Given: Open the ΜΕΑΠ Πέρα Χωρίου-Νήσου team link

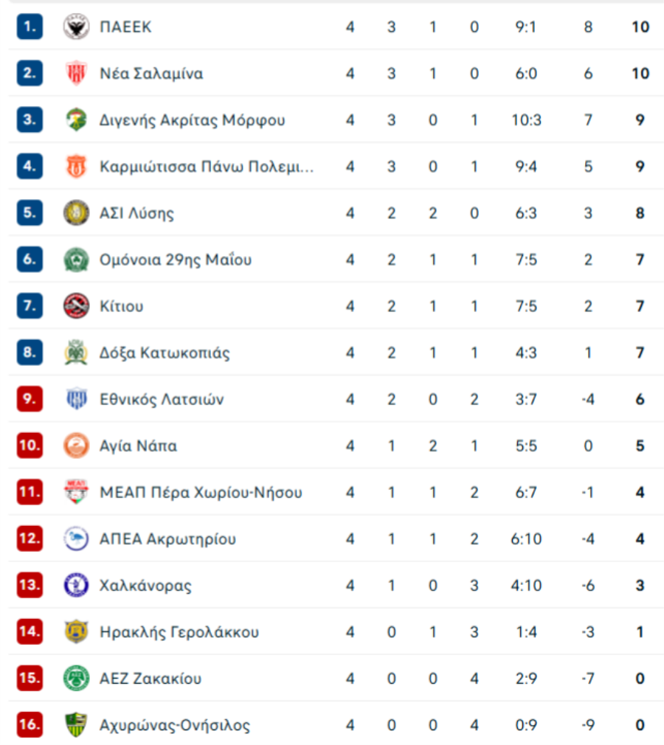Looking at the screenshot, I should pos(201,492).
